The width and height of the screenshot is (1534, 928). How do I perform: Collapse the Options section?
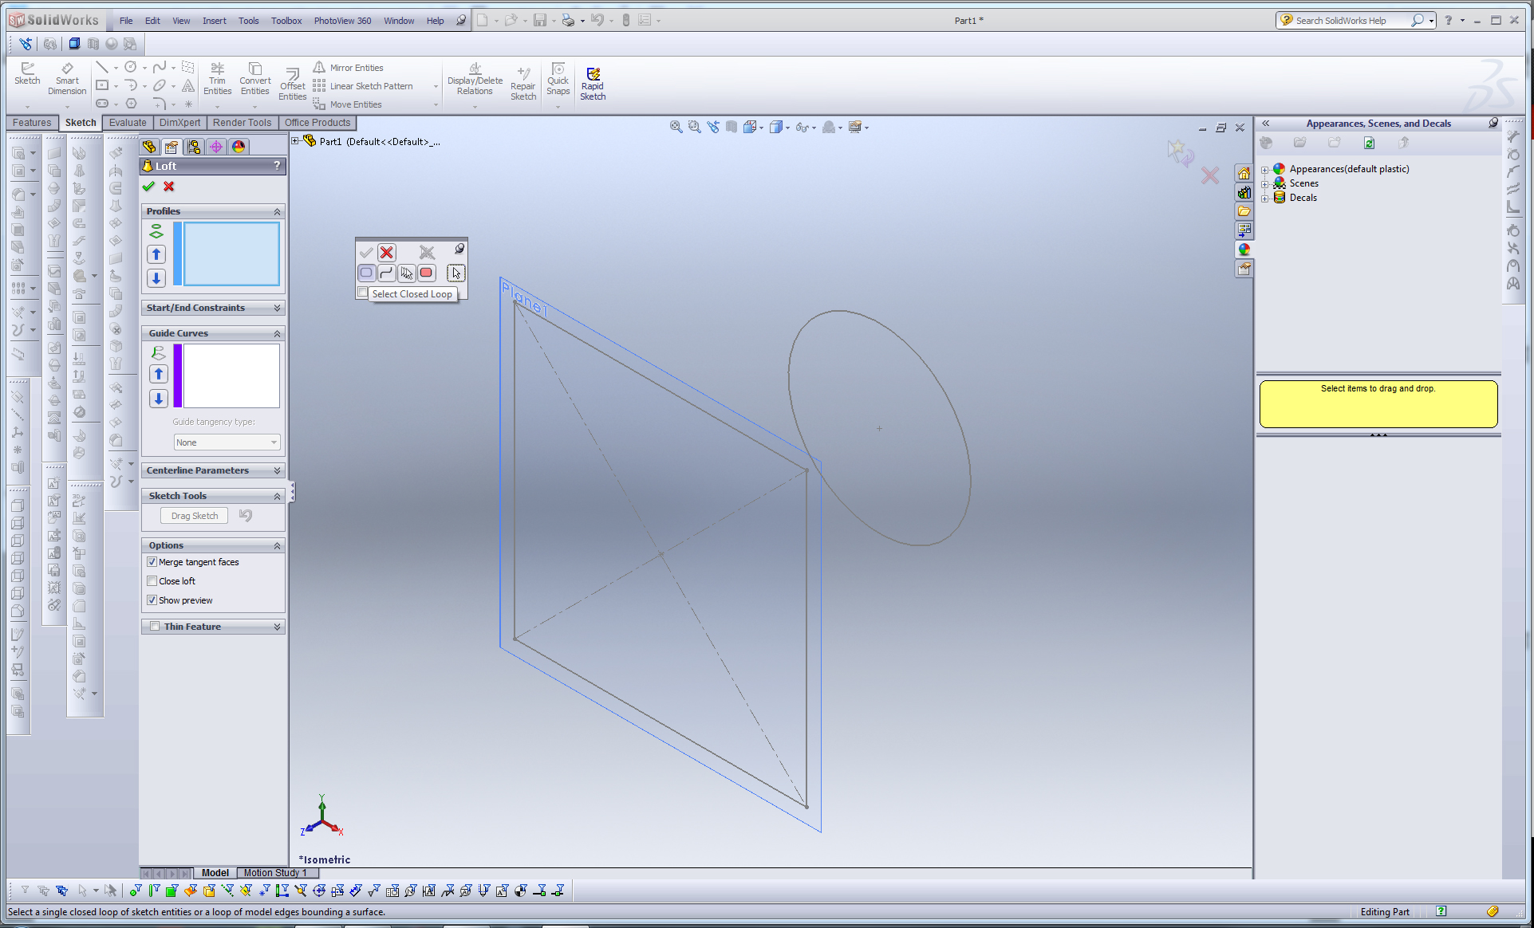click(x=277, y=545)
